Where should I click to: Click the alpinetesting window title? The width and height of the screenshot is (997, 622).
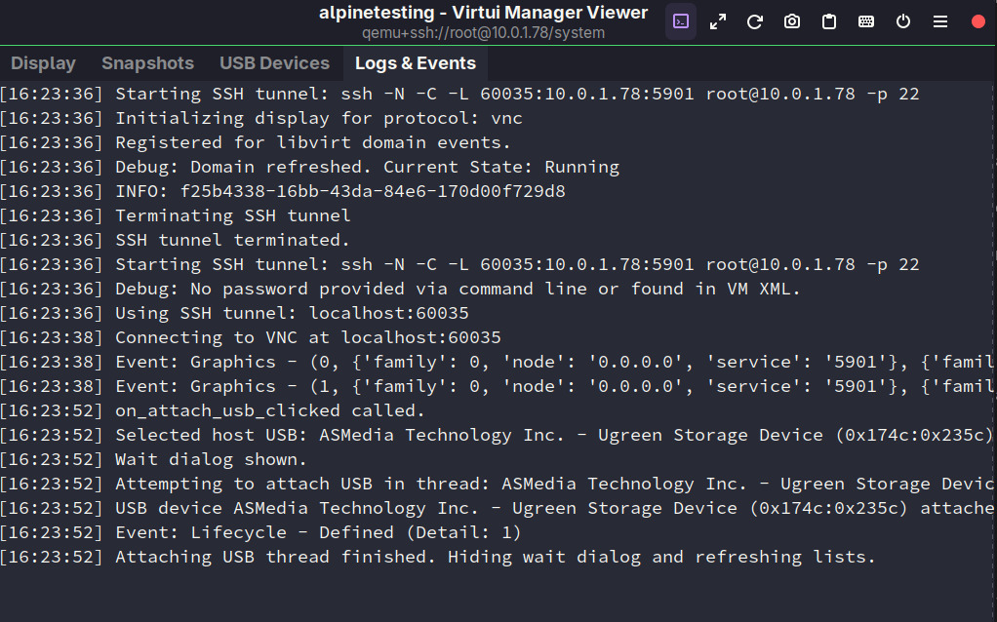click(x=485, y=13)
